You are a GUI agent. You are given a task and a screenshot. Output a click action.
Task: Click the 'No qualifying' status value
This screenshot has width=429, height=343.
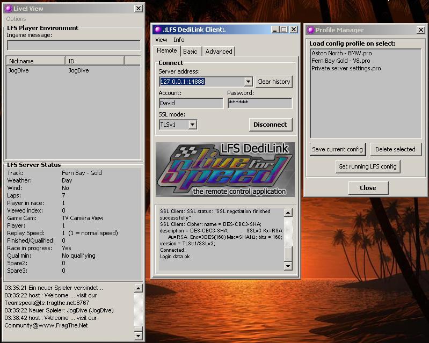tap(78, 256)
